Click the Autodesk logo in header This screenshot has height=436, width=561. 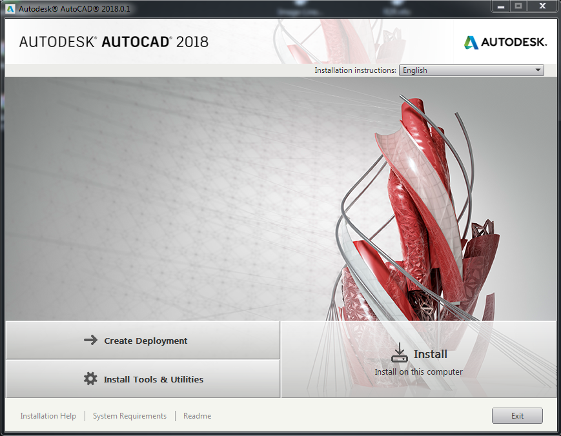coord(505,42)
